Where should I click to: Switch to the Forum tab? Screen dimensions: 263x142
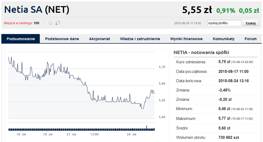click(250, 39)
